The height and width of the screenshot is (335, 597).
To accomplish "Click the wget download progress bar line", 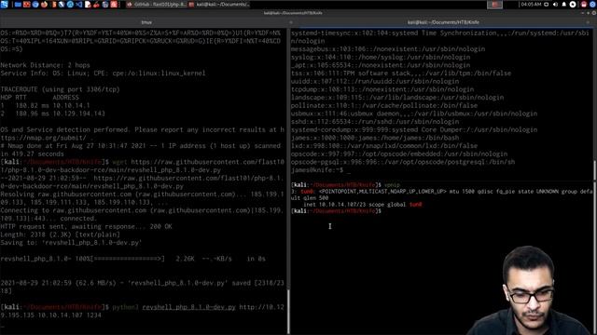I will 132,259.
